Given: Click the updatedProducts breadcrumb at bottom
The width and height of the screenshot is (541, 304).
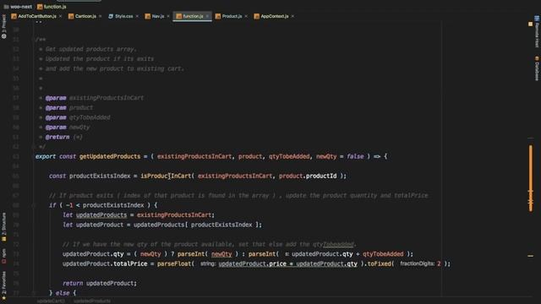Looking at the screenshot, I should pos(92,301).
